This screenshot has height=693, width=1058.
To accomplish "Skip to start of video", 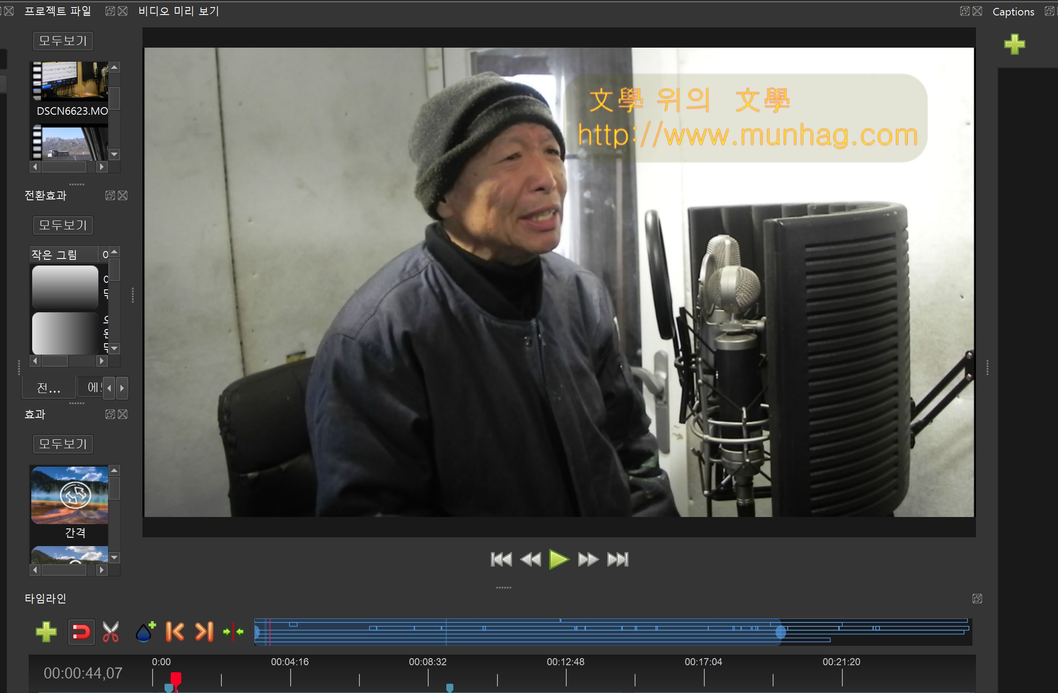I will [501, 559].
